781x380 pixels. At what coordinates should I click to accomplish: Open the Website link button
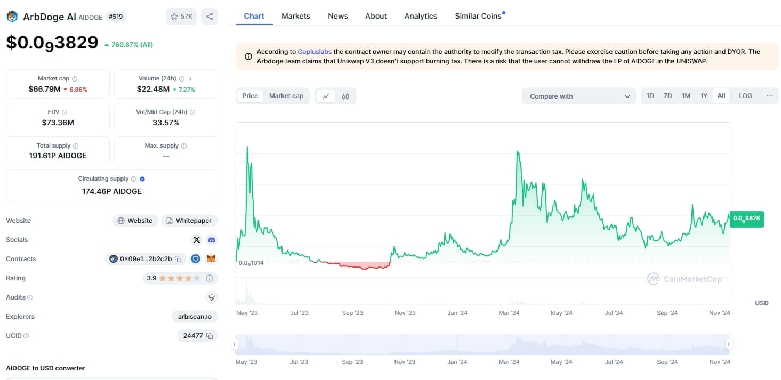click(135, 221)
